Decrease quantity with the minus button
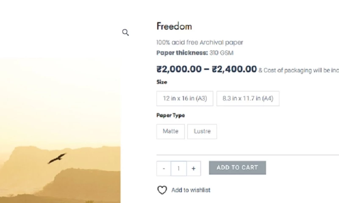Image resolution: width=339 pixels, height=203 pixels. pyautogui.click(x=164, y=168)
